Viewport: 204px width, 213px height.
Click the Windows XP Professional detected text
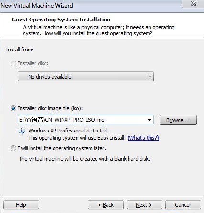coord(69,131)
